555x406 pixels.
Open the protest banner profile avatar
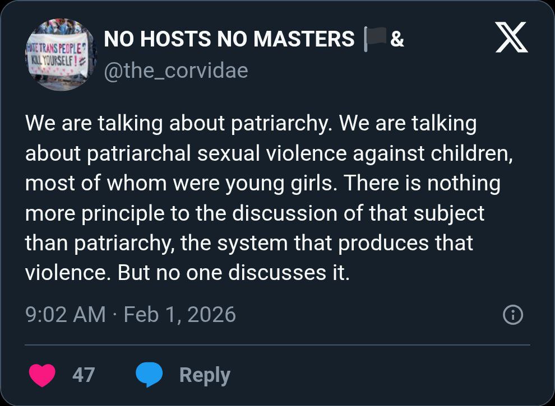(x=61, y=54)
